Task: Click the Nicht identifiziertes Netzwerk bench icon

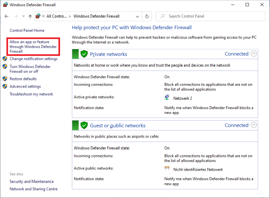Action: 167,168
